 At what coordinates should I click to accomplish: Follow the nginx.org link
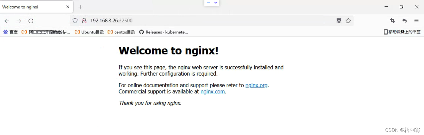pyautogui.click(x=256, y=85)
